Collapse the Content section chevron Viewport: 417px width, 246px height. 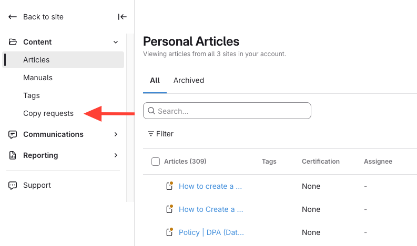coord(116,42)
